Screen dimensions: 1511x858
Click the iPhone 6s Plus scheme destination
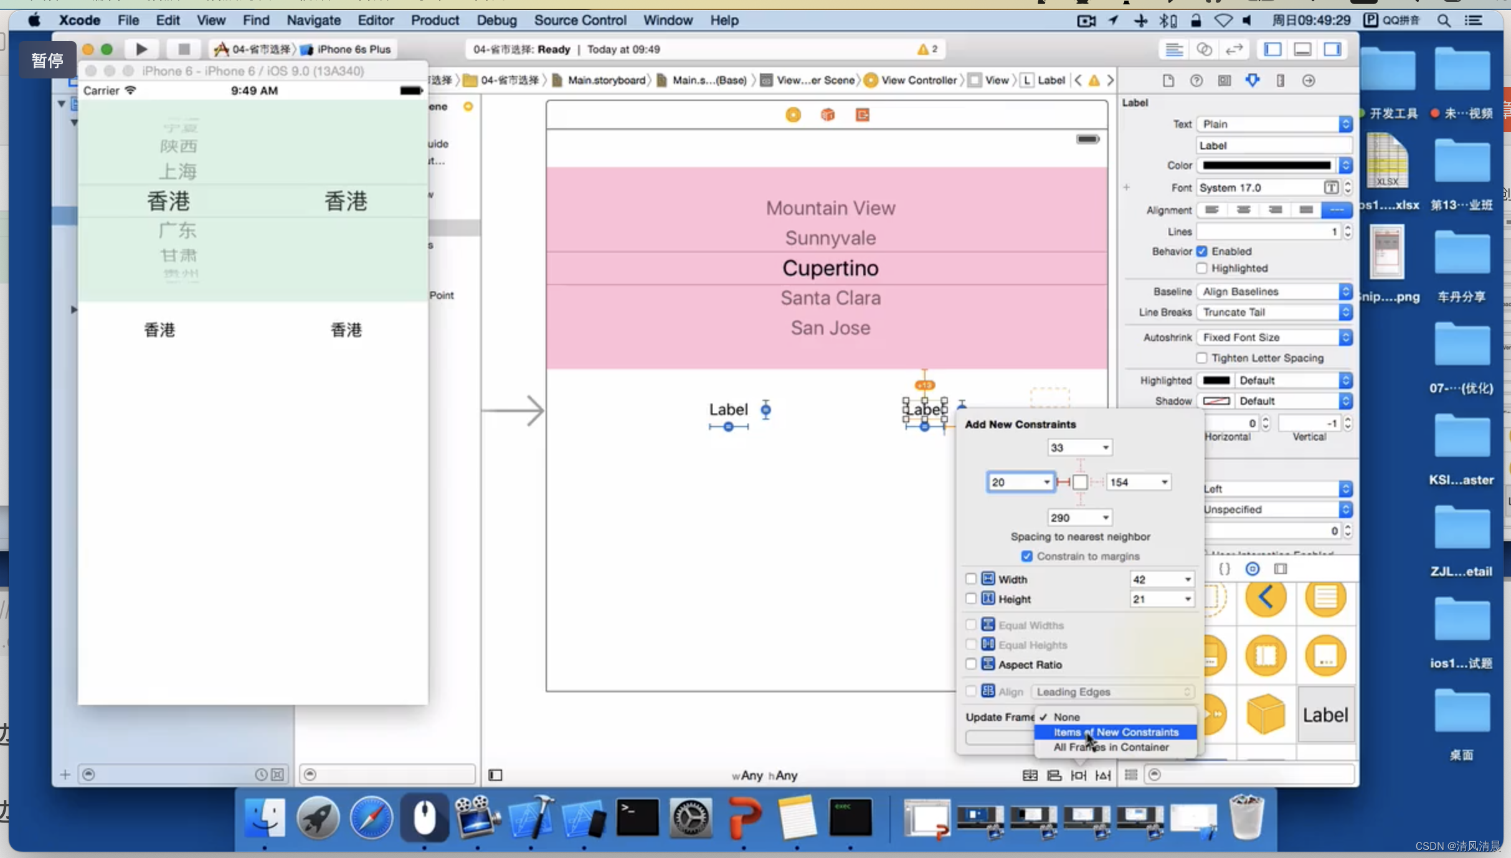pos(348,49)
